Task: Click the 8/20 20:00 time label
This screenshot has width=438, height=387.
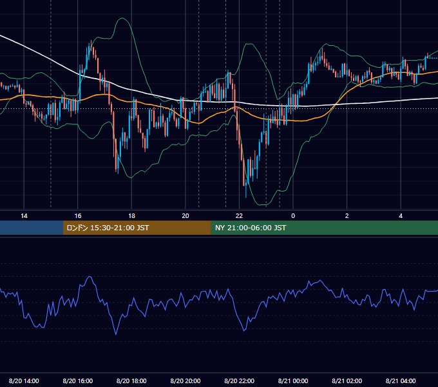Action: click(186, 381)
